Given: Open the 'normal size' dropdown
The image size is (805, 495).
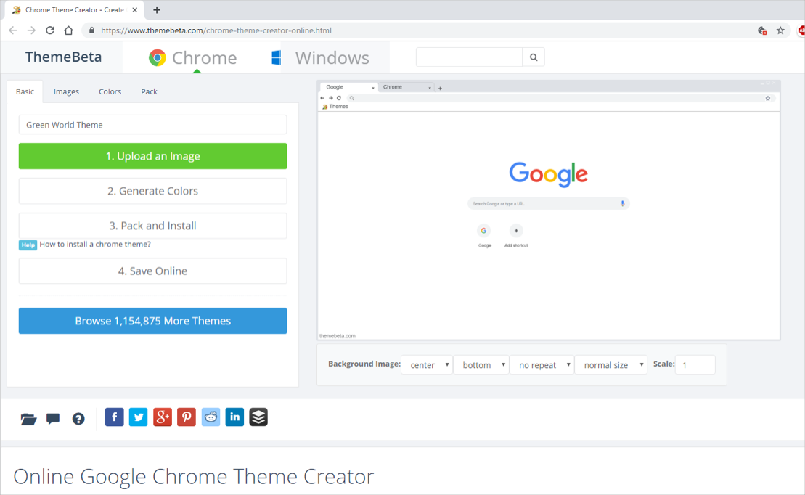Looking at the screenshot, I should 610,365.
